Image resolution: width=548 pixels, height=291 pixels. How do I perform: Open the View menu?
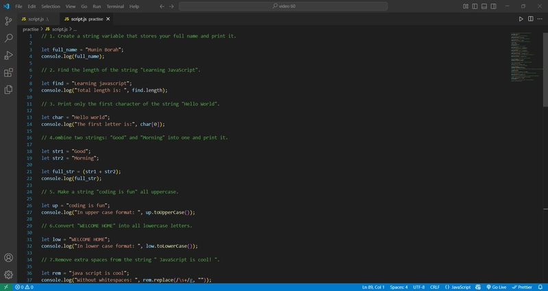tap(71, 6)
